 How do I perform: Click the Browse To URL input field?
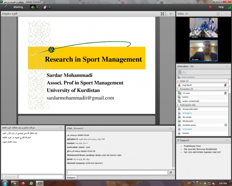[x=41, y=177]
